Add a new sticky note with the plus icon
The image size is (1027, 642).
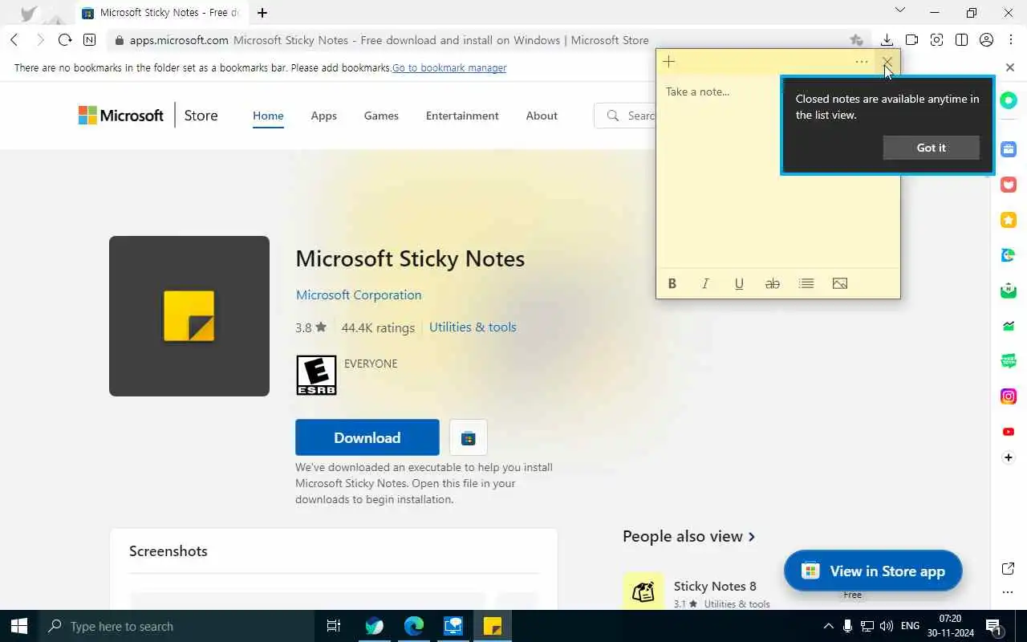pos(668,62)
